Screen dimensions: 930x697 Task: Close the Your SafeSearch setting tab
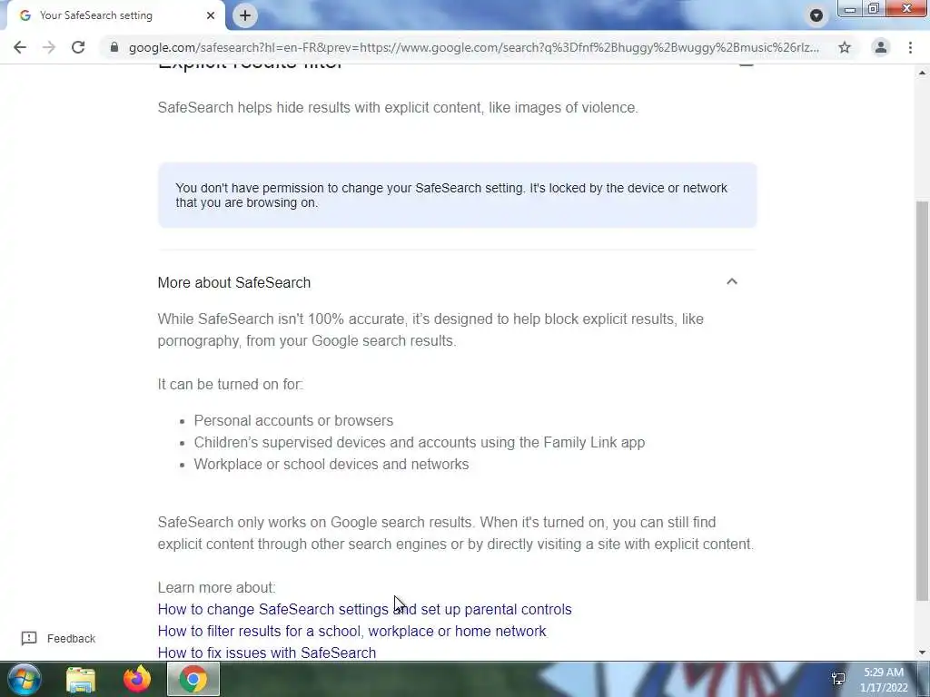point(211,15)
